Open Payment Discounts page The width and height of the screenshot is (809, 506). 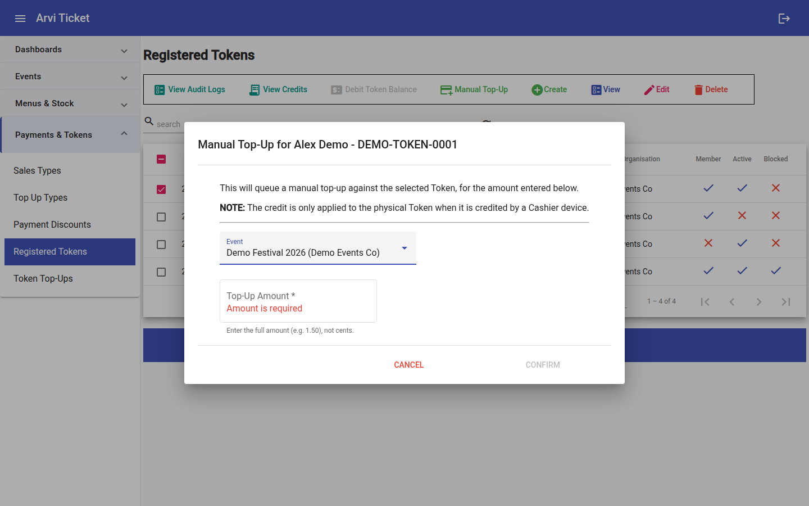click(70, 225)
